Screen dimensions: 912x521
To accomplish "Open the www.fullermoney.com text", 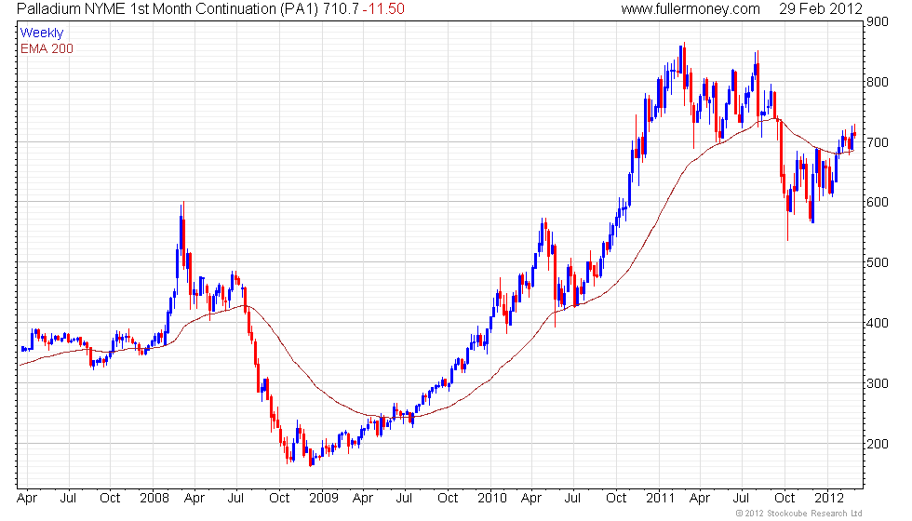I will (x=691, y=8).
